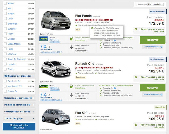Click info icon next to Ubicación del proveedor
The height and width of the screenshot is (134, 169).
[31, 98]
